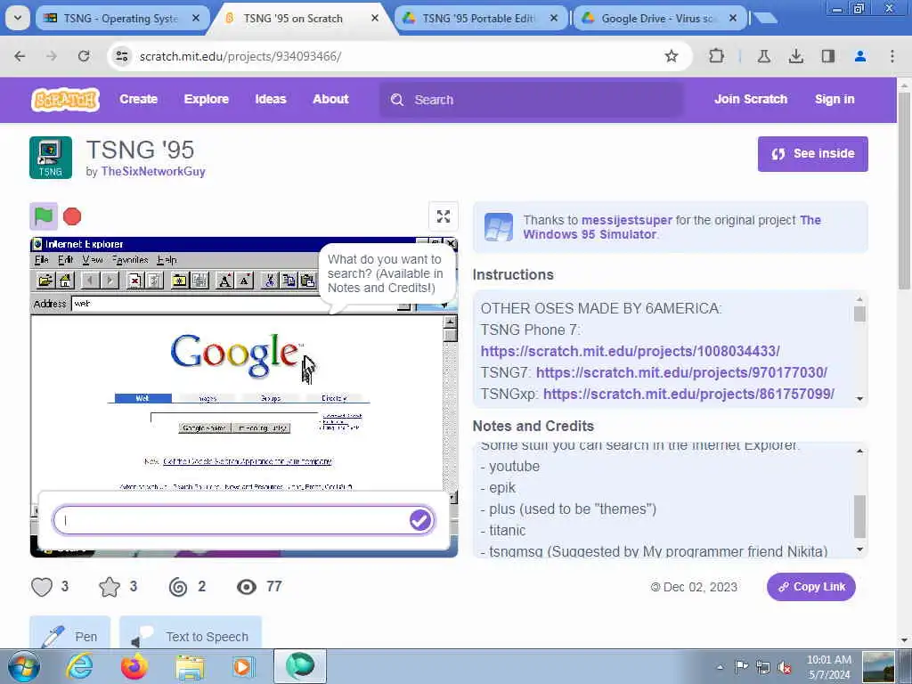Click the green flag to start the project
This screenshot has width=912, height=684.
[x=44, y=216]
